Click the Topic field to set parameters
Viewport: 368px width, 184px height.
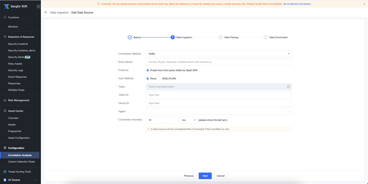pos(219,87)
